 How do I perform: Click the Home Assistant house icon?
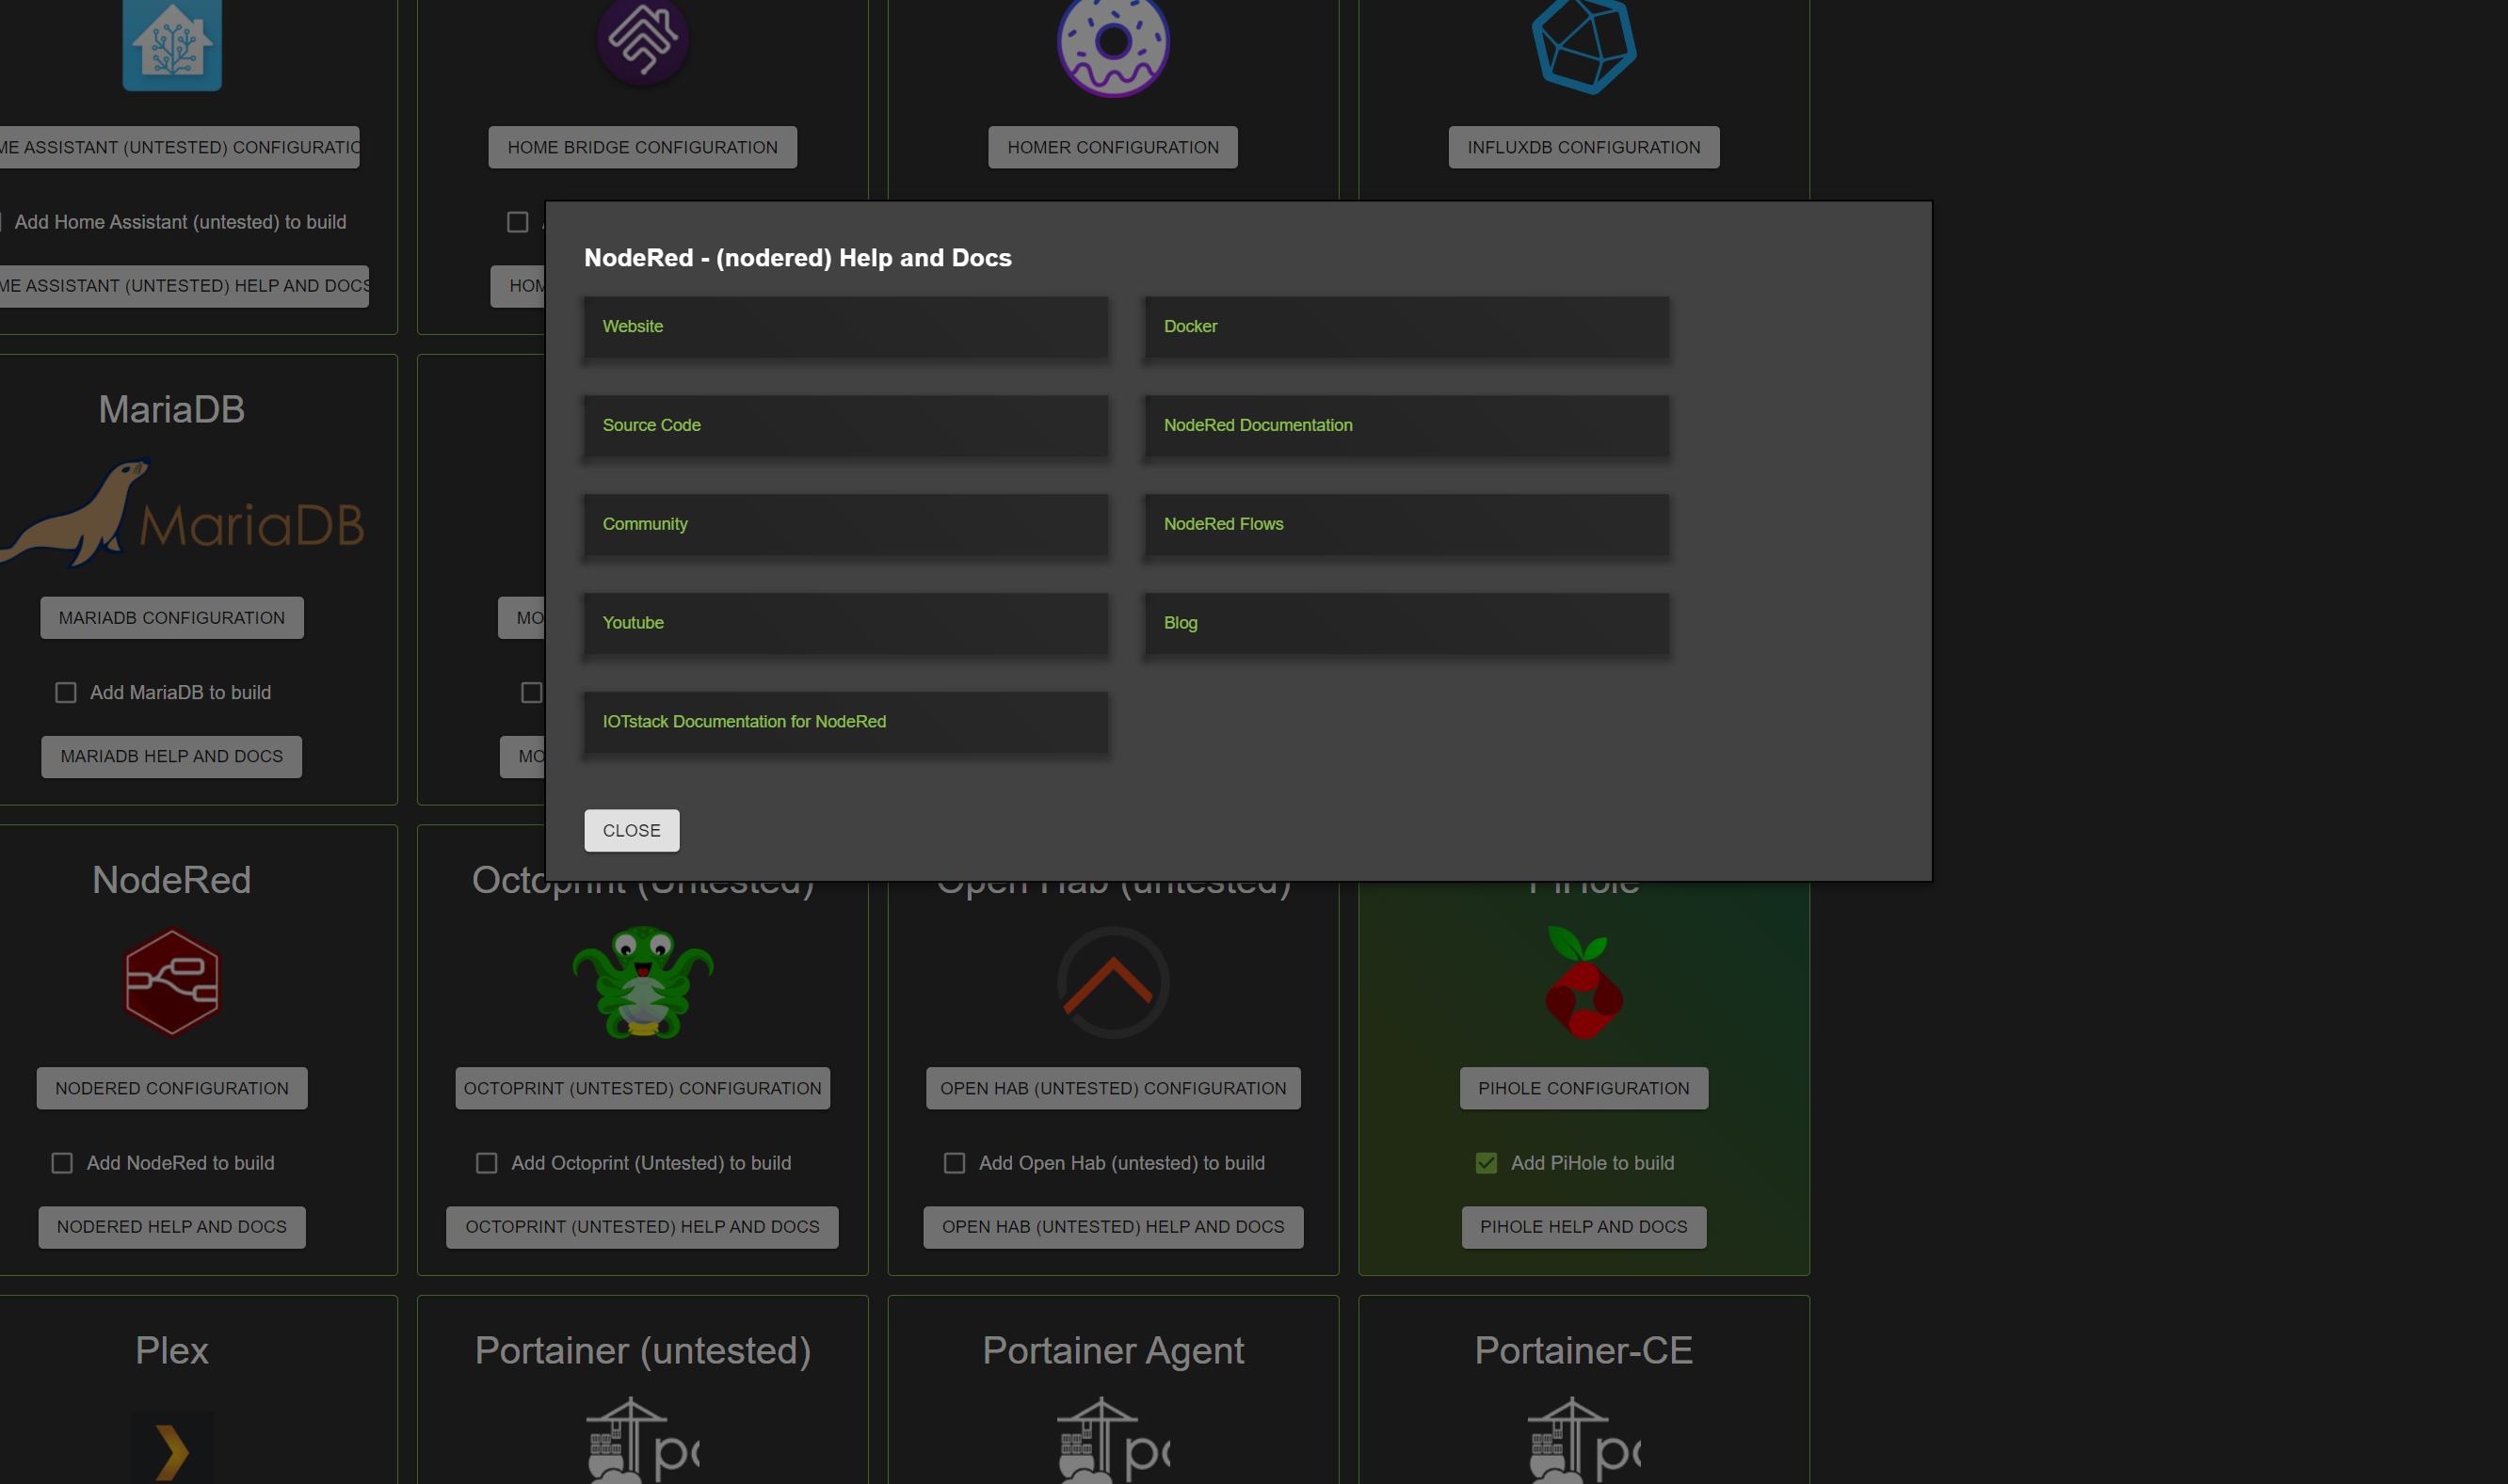[171, 45]
